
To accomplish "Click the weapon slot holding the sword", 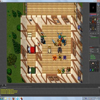I will tap(91, 23).
